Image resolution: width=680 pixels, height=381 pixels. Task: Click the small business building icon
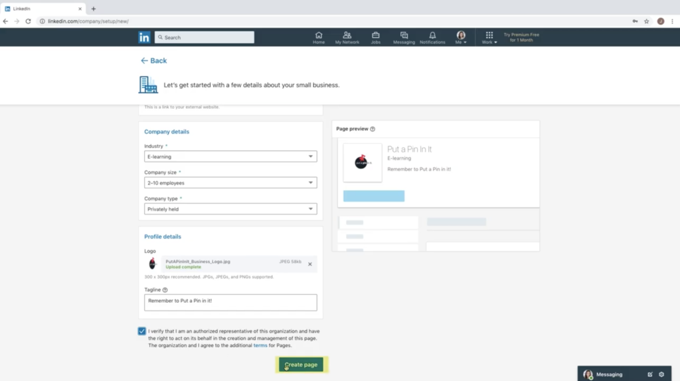(148, 85)
